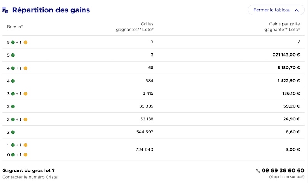Screen dimensions: 308x183
Task: Select the 221 143,00 € prize amount
Action: click(x=286, y=55)
